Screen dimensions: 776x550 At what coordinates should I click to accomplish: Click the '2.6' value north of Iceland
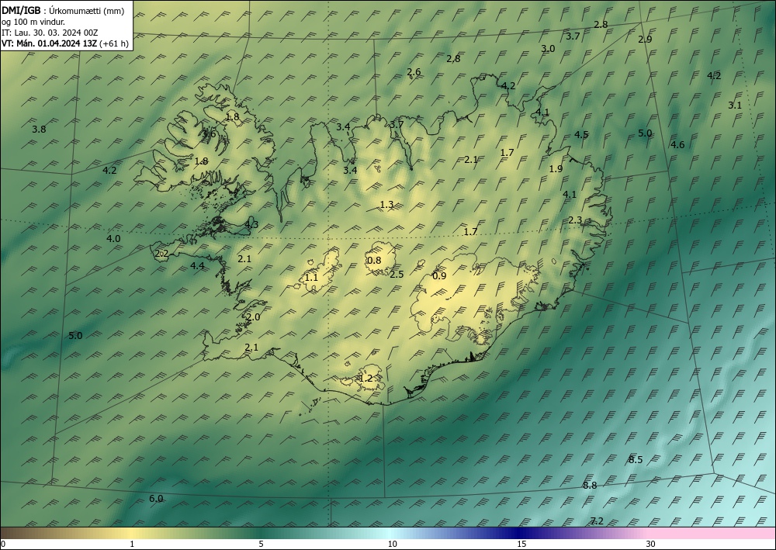click(414, 71)
